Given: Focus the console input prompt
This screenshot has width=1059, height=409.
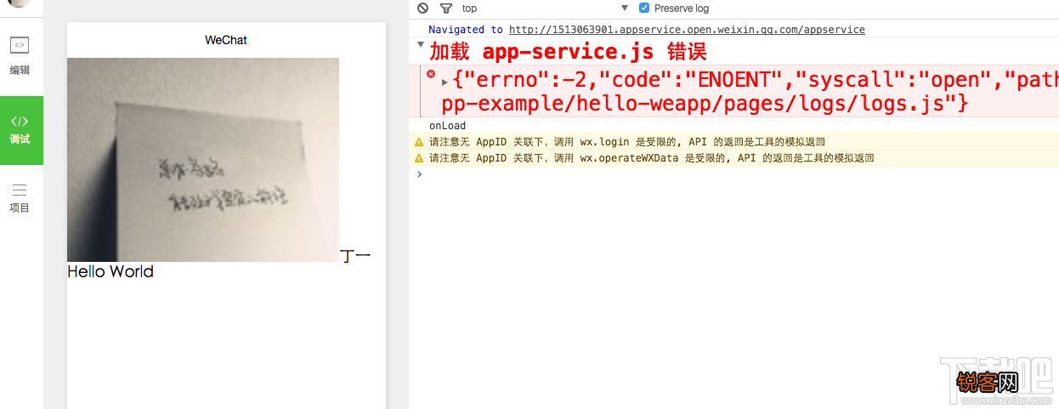Looking at the screenshot, I should point(736,174).
